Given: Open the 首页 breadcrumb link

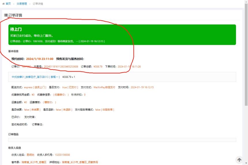Looking at the screenshot, I should (x=8, y=4).
